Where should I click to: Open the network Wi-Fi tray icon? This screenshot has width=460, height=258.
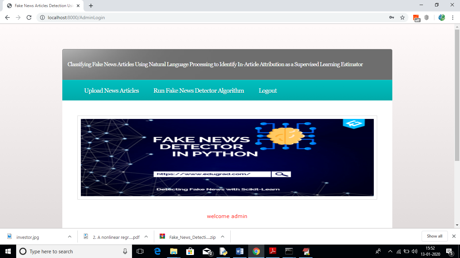(399, 251)
